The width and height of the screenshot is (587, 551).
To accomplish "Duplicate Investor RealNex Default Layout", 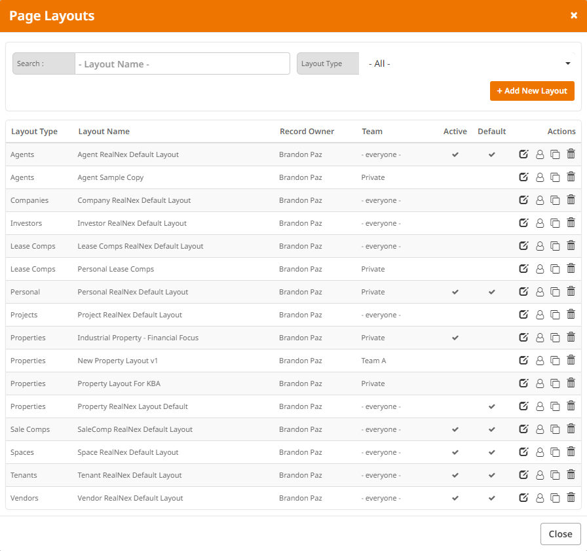I will [x=555, y=223].
